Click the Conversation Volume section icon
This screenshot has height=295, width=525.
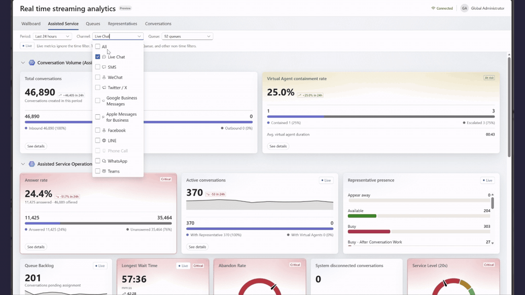point(32,62)
